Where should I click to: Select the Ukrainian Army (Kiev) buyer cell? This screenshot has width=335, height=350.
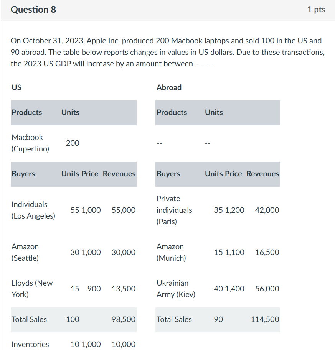(x=176, y=289)
